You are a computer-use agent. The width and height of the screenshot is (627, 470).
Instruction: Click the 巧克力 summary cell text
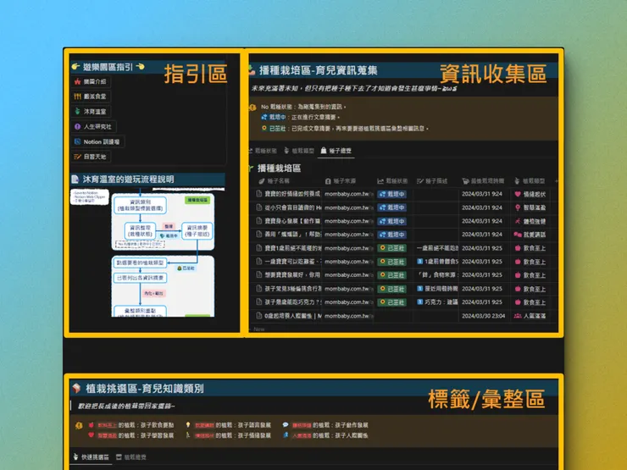(x=437, y=302)
